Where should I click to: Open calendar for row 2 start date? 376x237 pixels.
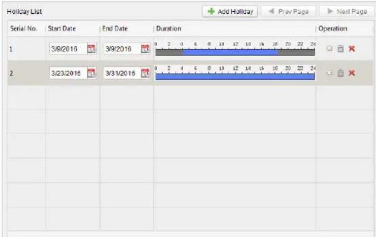[91, 73]
